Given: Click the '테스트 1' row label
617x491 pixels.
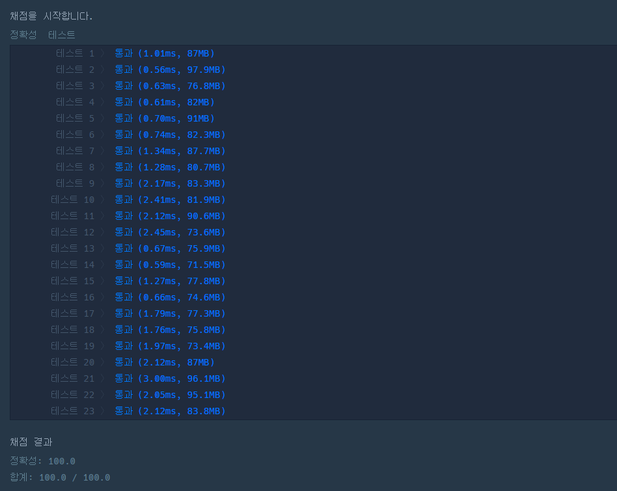Looking at the screenshot, I should (75, 53).
